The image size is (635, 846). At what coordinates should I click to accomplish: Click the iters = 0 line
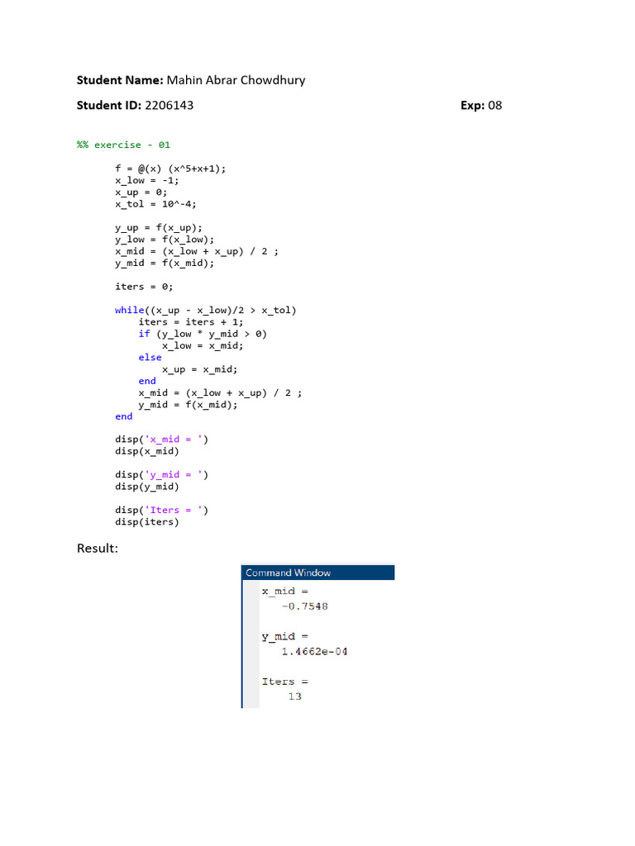pos(144,287)
